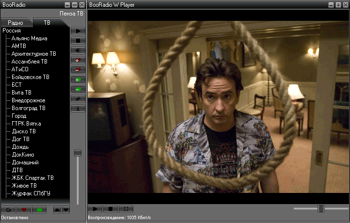Select the Дождь channel

20,147
